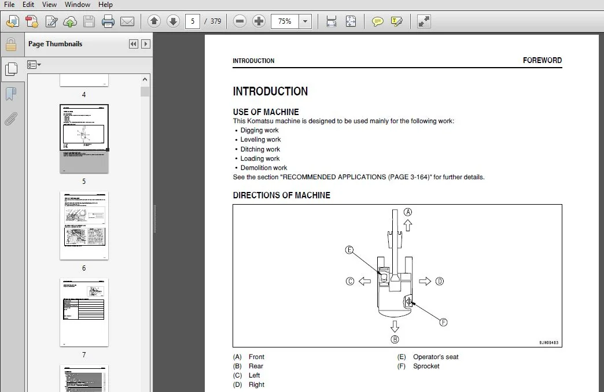Select the page 5 thumbnail

[x=84, y=139]
